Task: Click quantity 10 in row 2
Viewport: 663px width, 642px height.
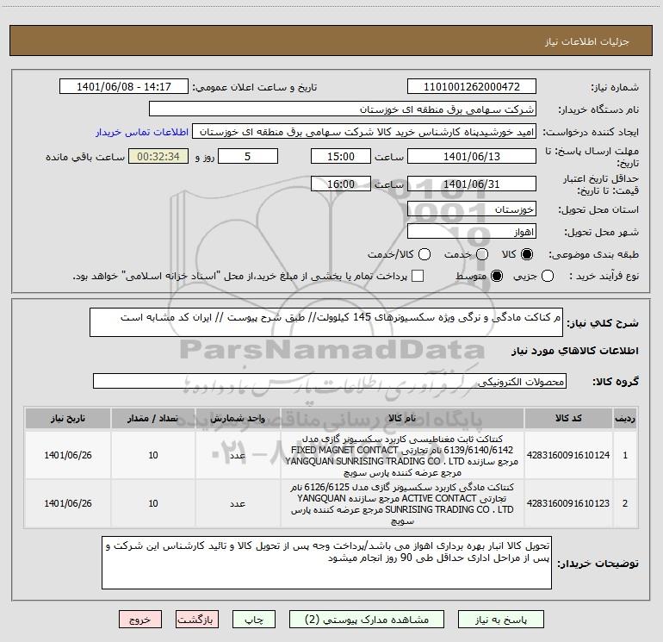Action: coord(153,503)
